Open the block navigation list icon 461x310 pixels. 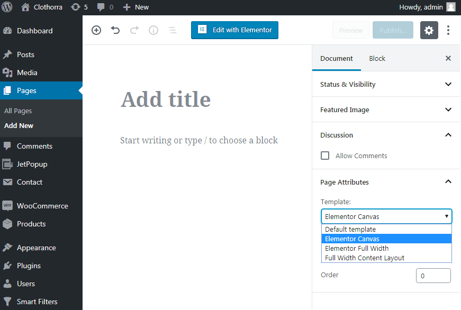pos(172,30)
